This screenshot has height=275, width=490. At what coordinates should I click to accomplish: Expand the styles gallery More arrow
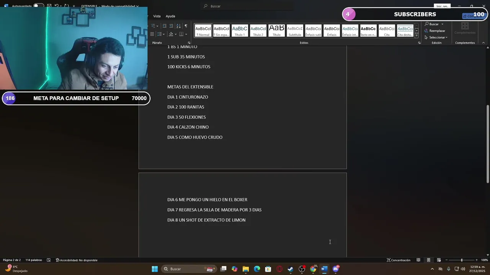tap(416, 35)
